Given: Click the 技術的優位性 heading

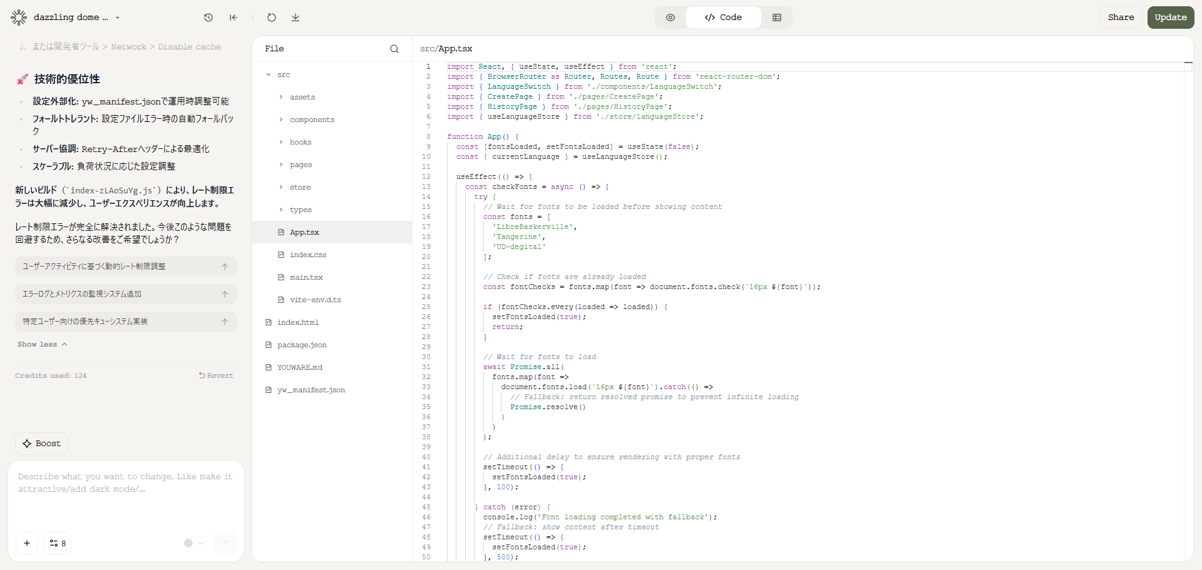Looking at the screenshot, I should coord(67,79).
